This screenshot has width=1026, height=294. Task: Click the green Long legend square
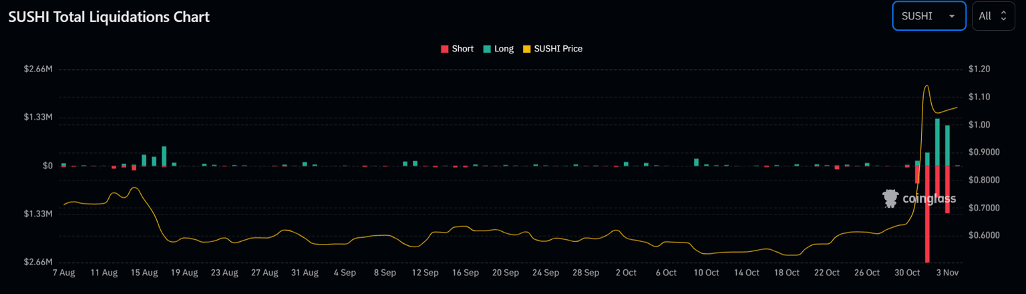[487, 49]
